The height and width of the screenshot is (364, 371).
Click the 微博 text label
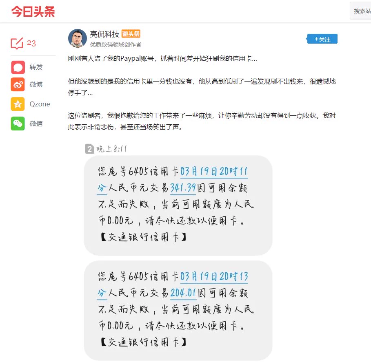[36, 84]
